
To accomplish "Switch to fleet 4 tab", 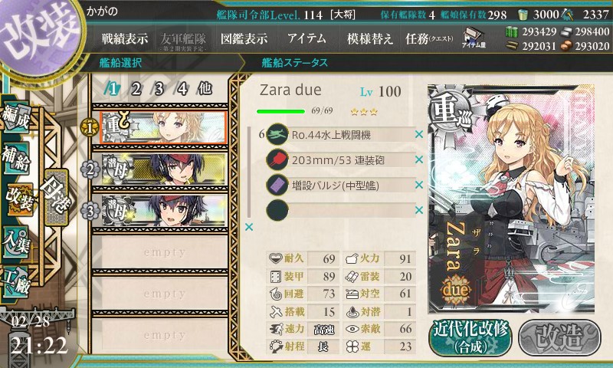I will point(182,89).
